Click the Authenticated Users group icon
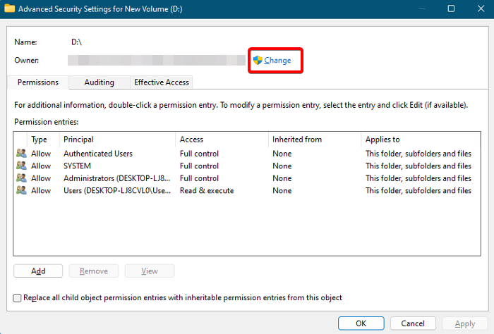The image size is (494, 334). pos(21,154)
